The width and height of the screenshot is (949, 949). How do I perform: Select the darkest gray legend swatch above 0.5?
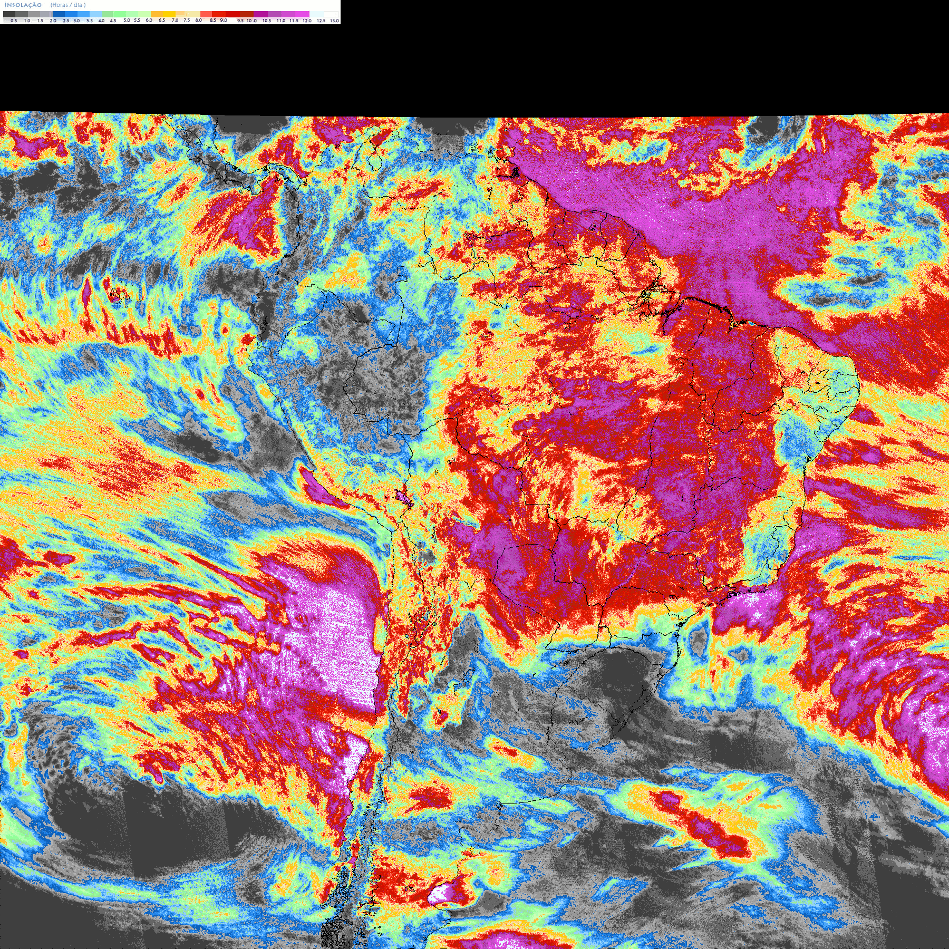pos(9,14)
